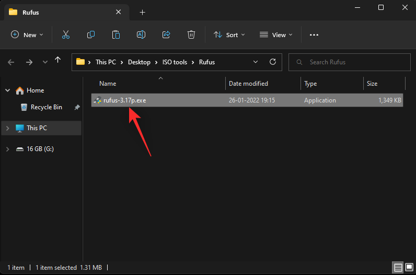Sort by Type column header

tap(310, 84)
